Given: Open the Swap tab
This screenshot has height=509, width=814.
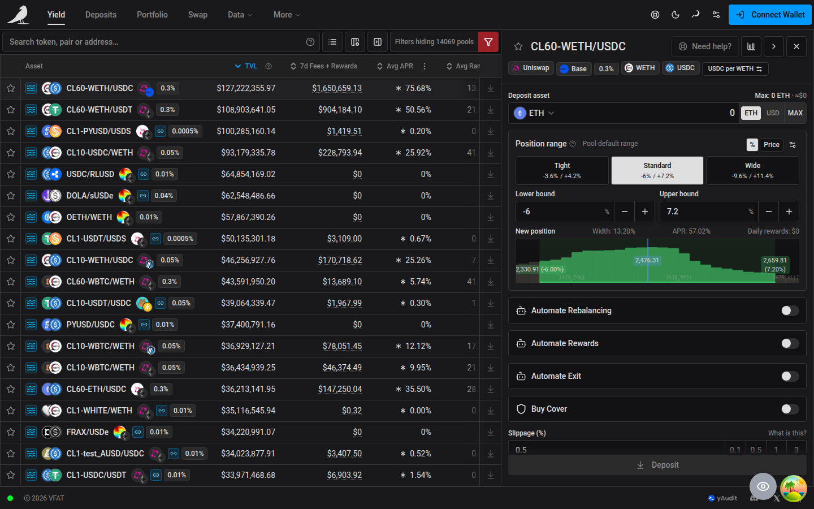Looking at the screenshot, I should click(x=198, y=15).
